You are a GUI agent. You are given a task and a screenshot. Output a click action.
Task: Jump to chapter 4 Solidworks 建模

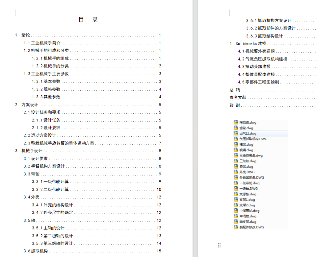[x=273, y=44]
